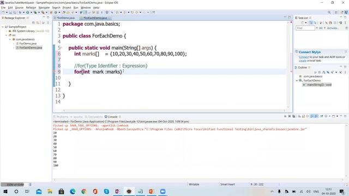This screenshot has height=196, width=349.
Task: Open the Search magnifier icon in main toolbar
Action: (329, 13)
